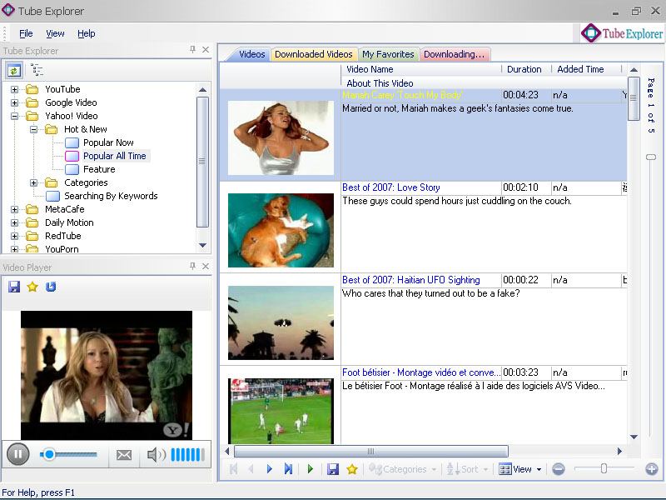Viewport: 666px width, 500px height.
Task: Collapse the Hot & New folder
Action: pos(33,129)
